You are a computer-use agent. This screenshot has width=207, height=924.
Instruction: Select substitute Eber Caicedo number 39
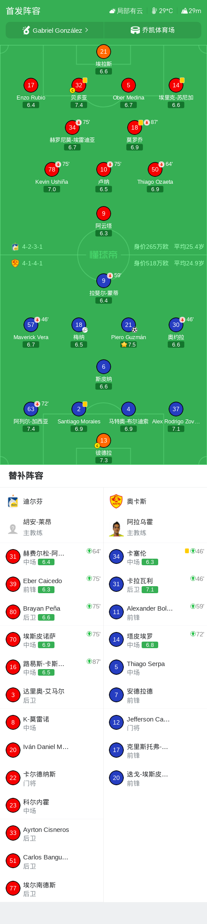coord(52,584)
